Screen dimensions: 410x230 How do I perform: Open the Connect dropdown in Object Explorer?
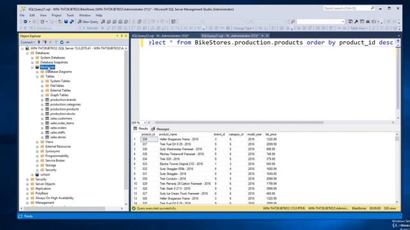(28, 42)
